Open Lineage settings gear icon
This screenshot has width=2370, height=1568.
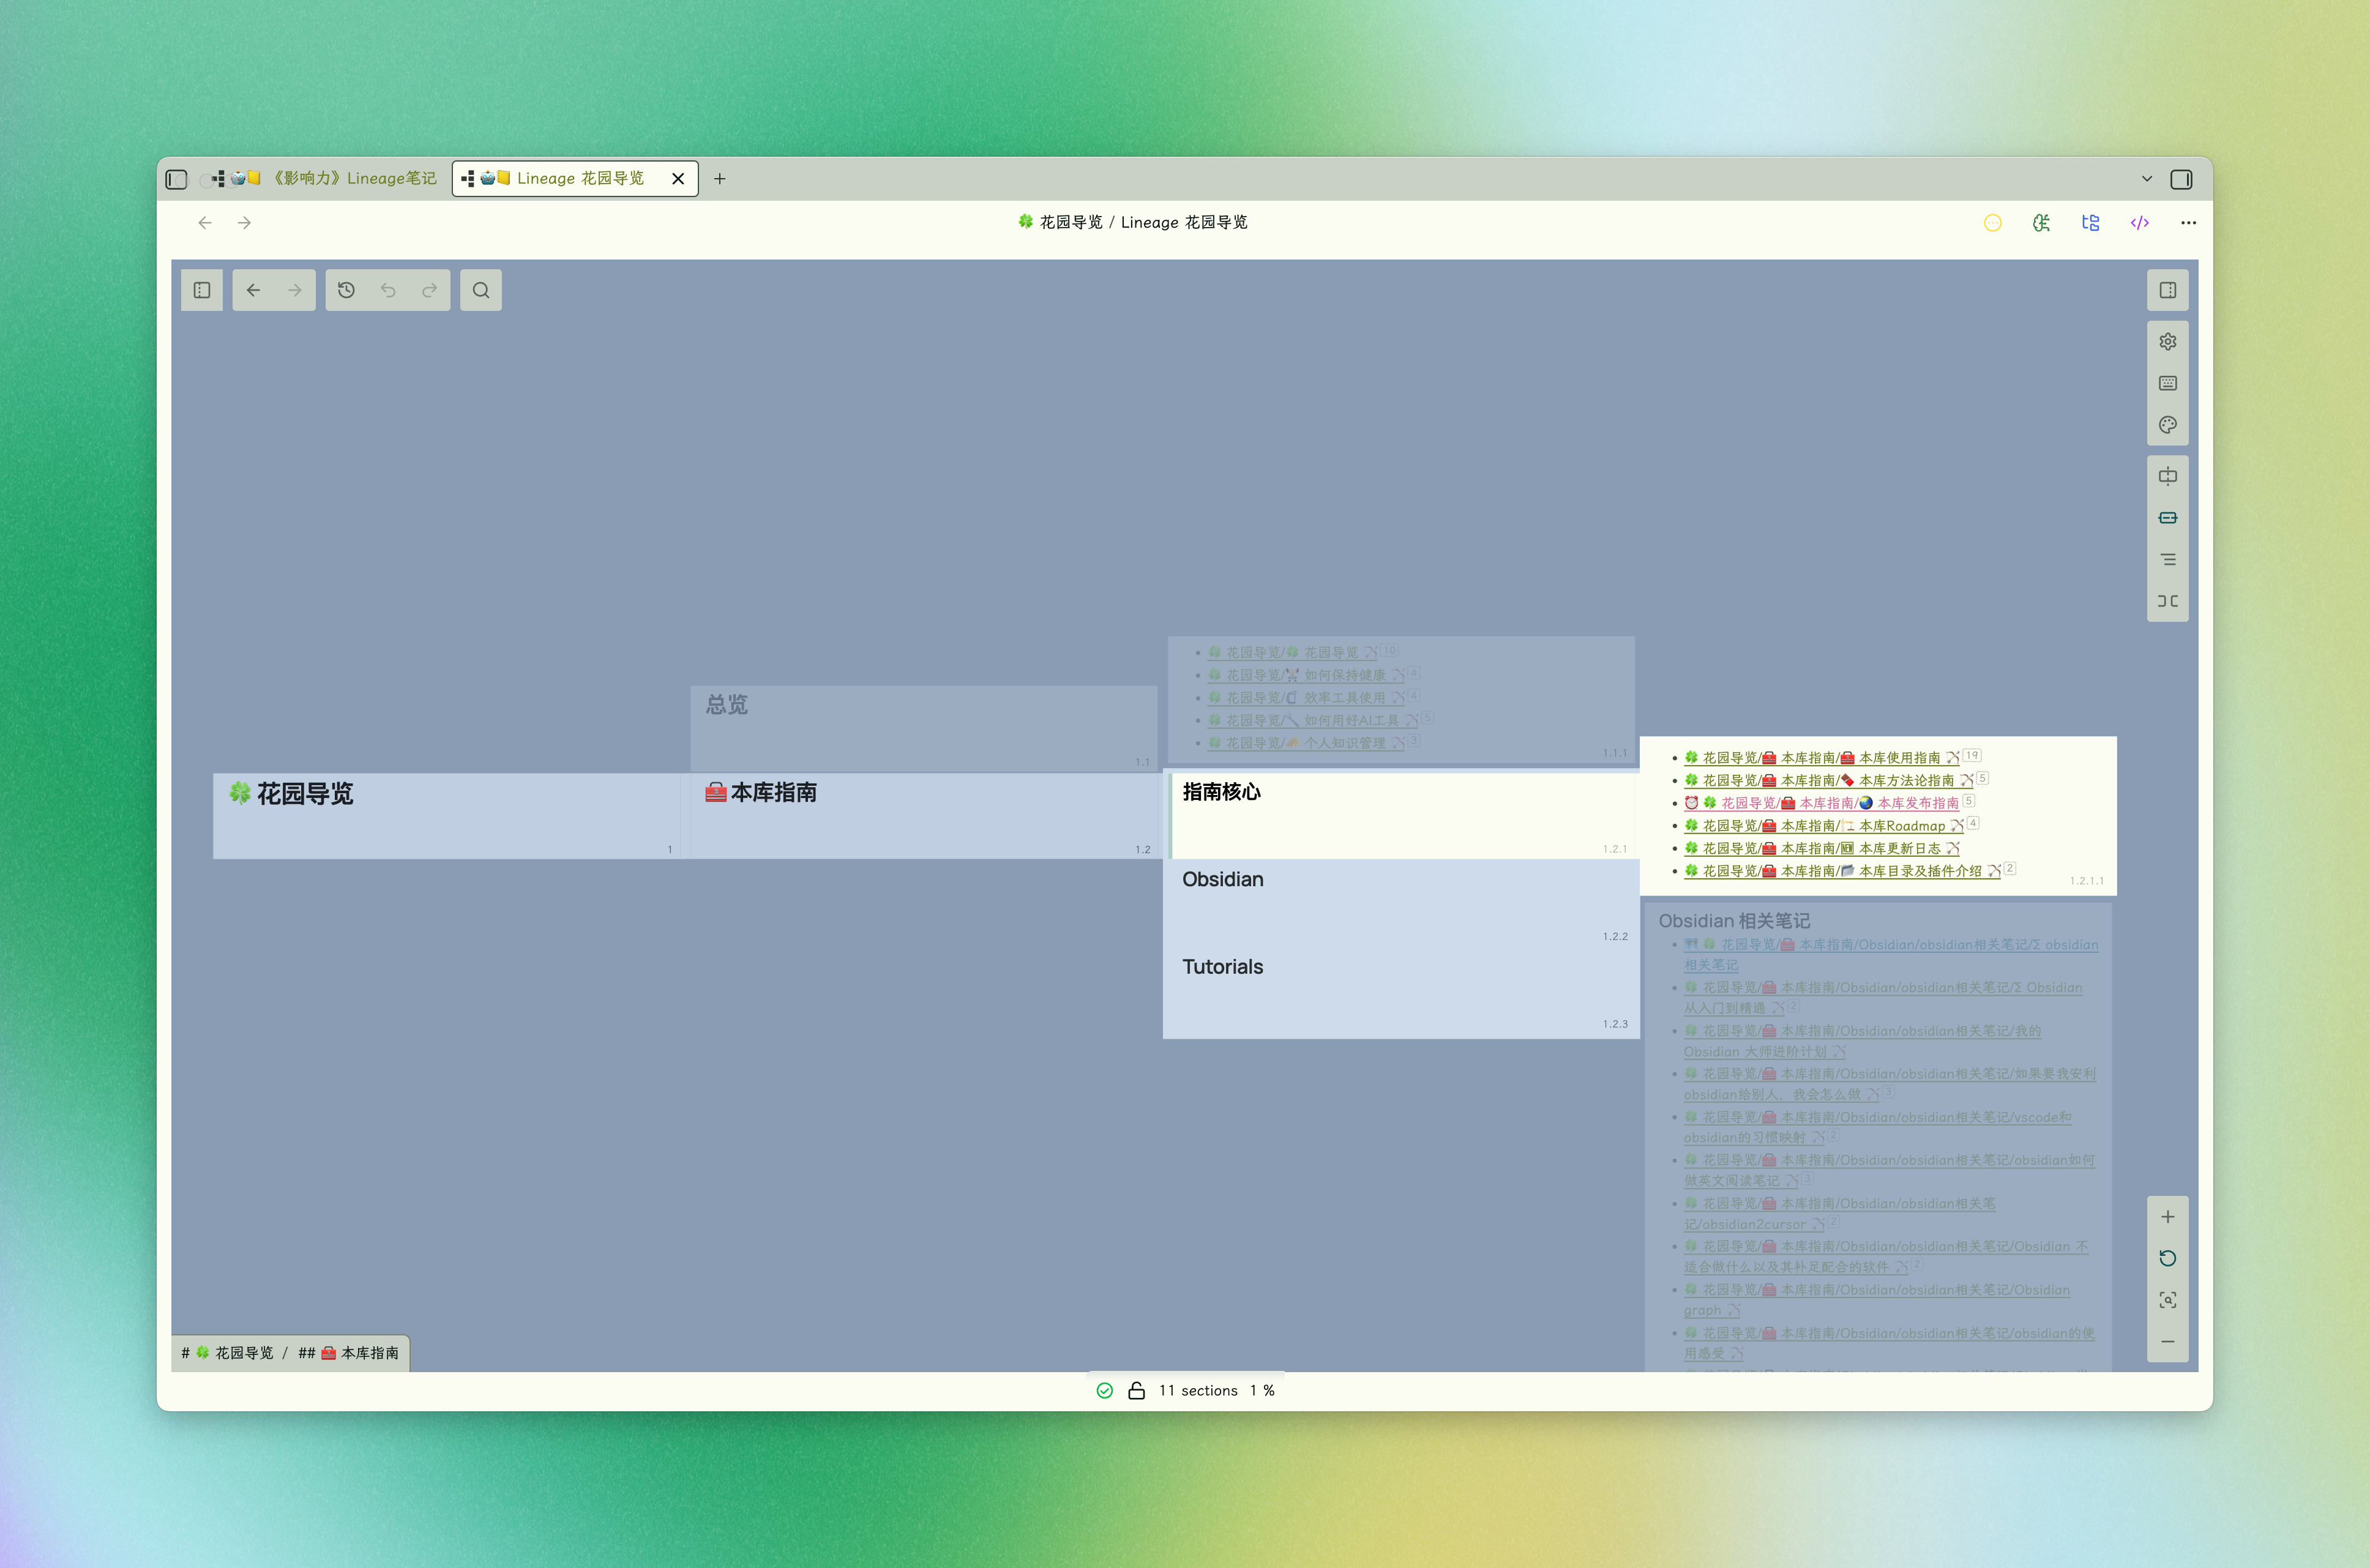tap(2167, 342)
